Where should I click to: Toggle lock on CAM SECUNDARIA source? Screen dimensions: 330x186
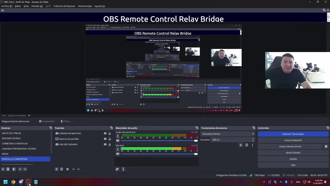pyautogui.click(x=110, y=144)
